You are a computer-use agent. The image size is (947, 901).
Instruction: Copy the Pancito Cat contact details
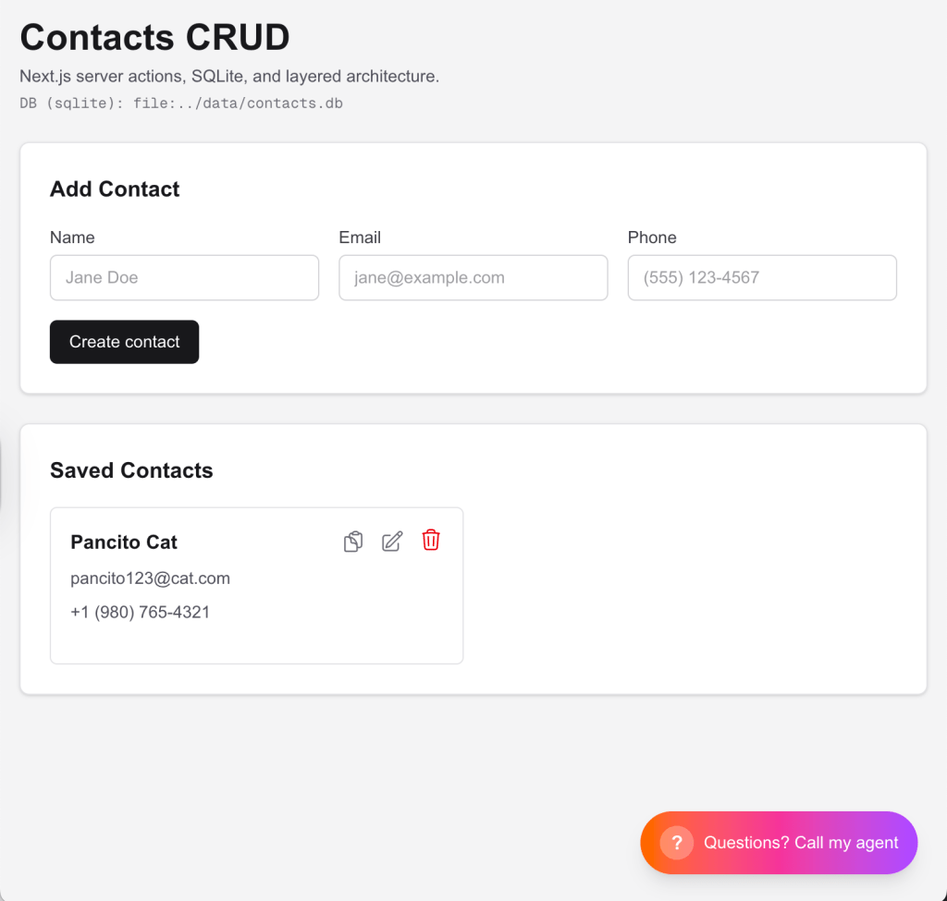(x=353, y=542)
